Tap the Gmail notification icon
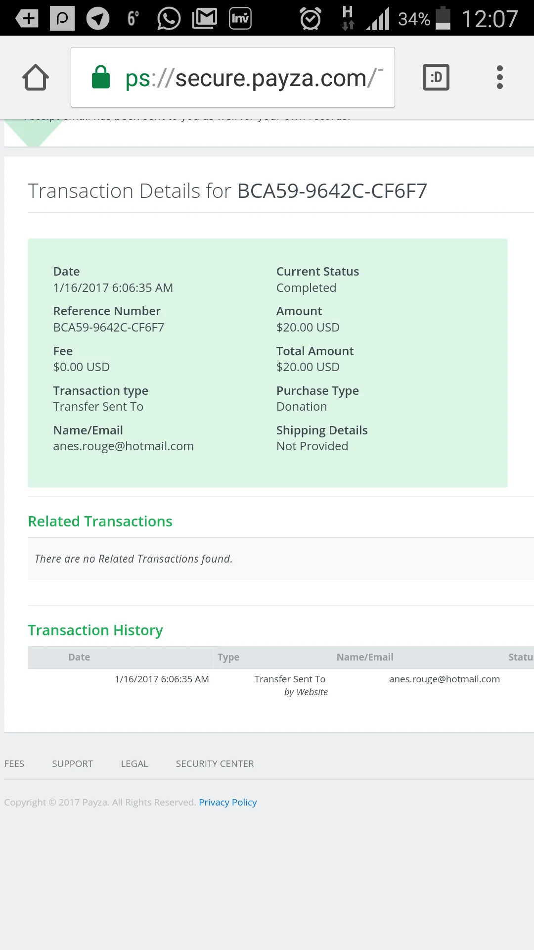534x950 pixels. pos(205,19)
